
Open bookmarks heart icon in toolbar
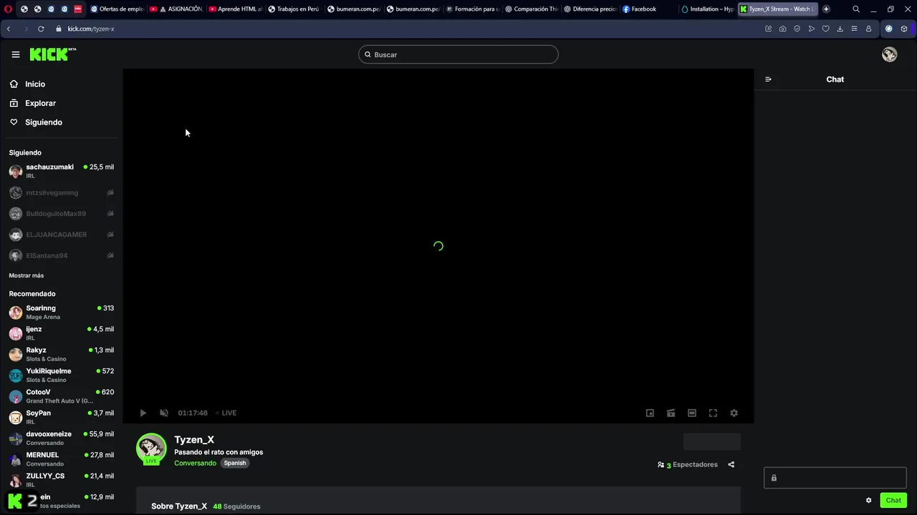point(825,29)
